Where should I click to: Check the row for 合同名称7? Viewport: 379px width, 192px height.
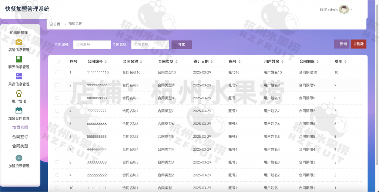coord(57,111)
